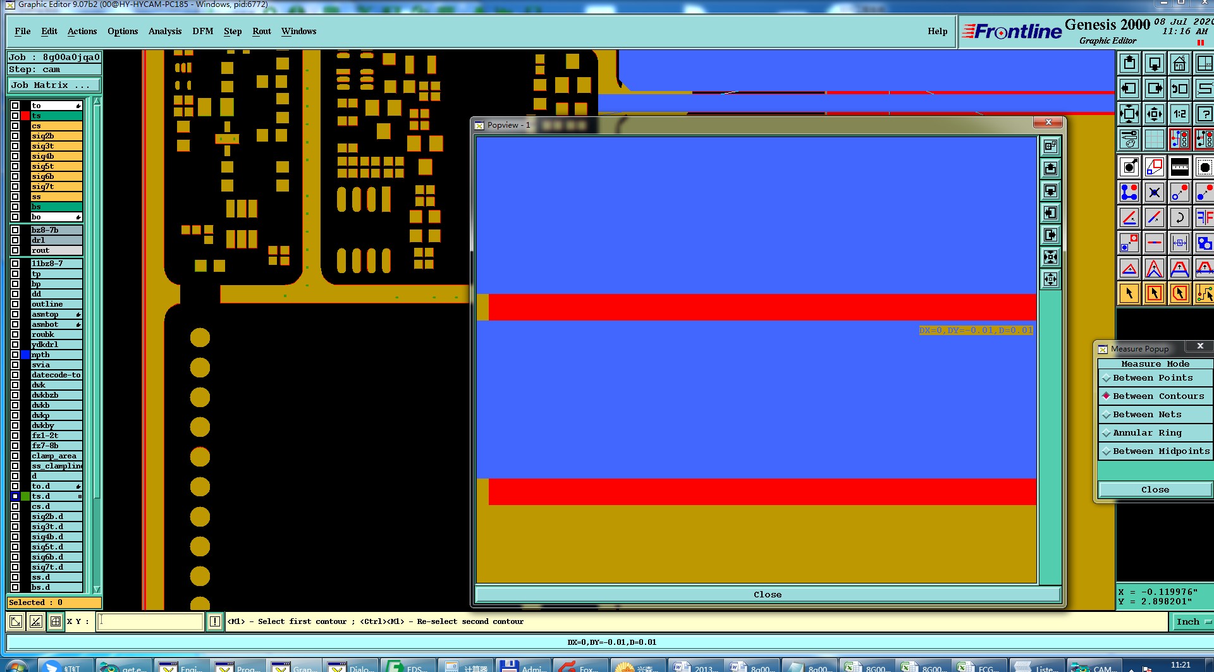Screen dimensions: 1214x672
Task: Click in the X Y coordinate input field
Action: pos(150,621)
